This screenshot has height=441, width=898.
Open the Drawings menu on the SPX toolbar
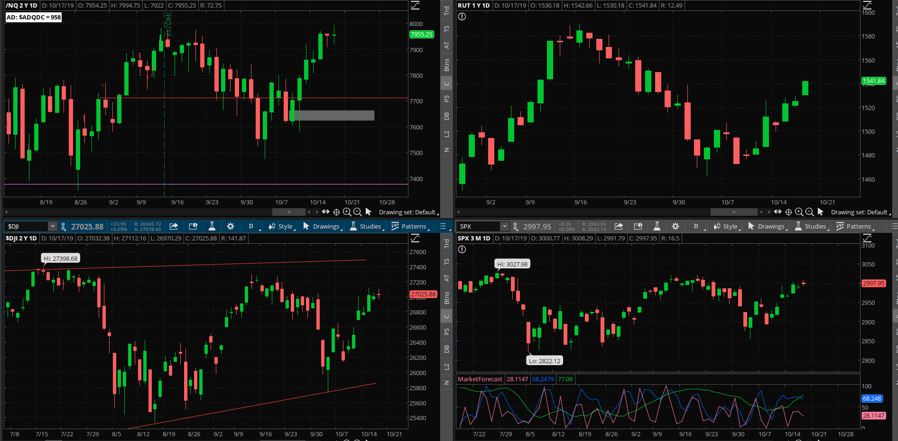pyautogui.click(x=768, y=226)
